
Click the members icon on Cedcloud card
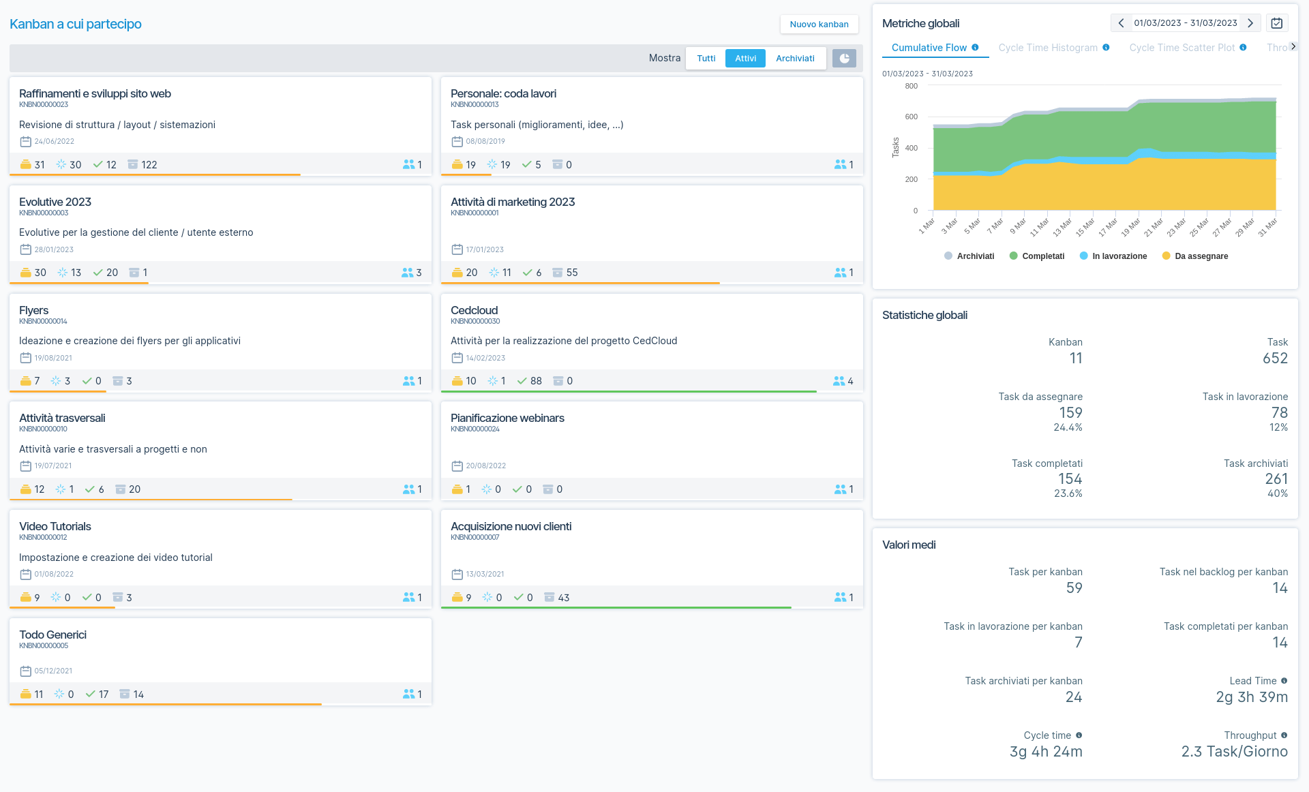pos(839,381)
